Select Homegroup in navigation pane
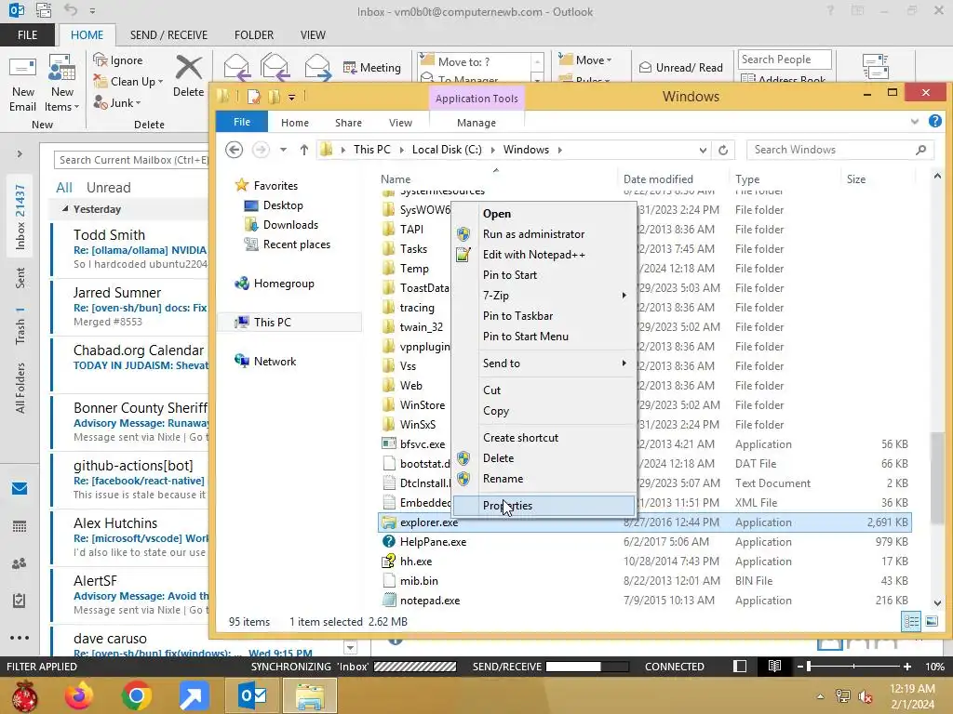Screen dimensions: 953x714 [x=275, y=283]
